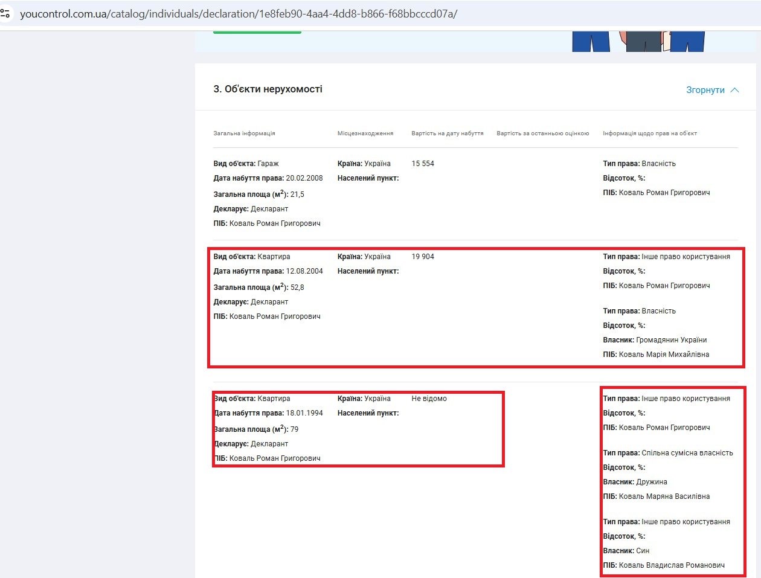Click acquisition date 18.01.1994
Screen dimensions: 761x578
coord(304,413)
